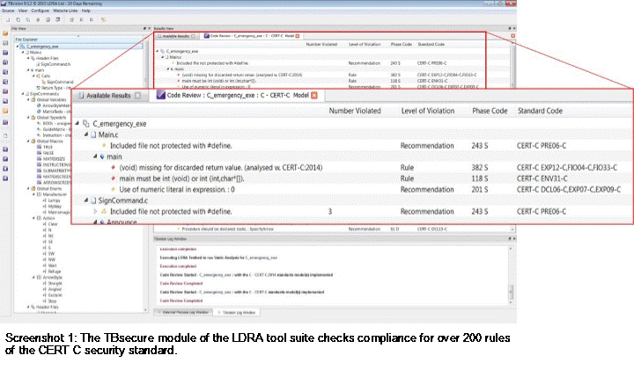This screenshot has width=634, height=370.
Task: Select the NE enum value
Action: [48, 236]
